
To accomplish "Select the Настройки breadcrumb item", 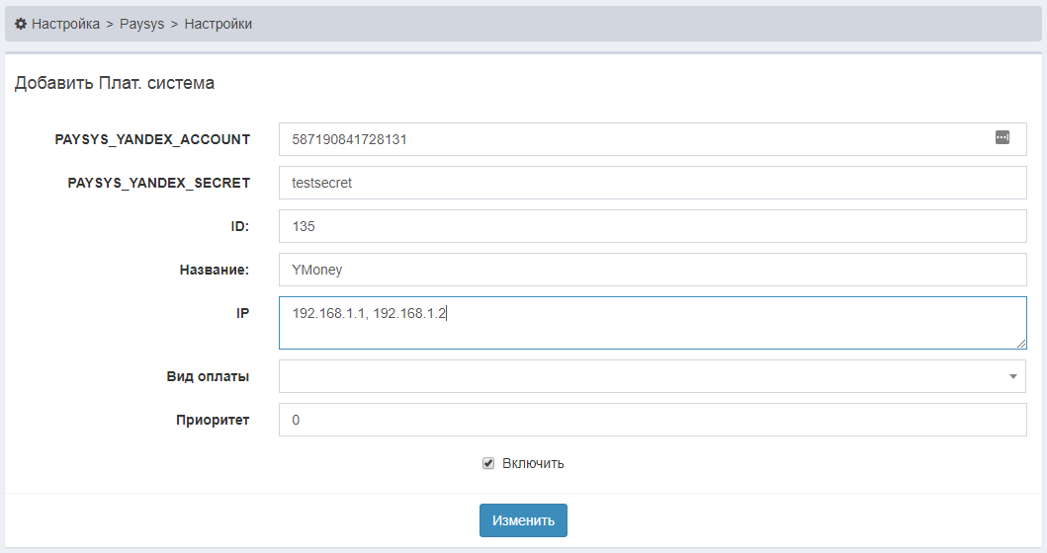I will point(218,24).
